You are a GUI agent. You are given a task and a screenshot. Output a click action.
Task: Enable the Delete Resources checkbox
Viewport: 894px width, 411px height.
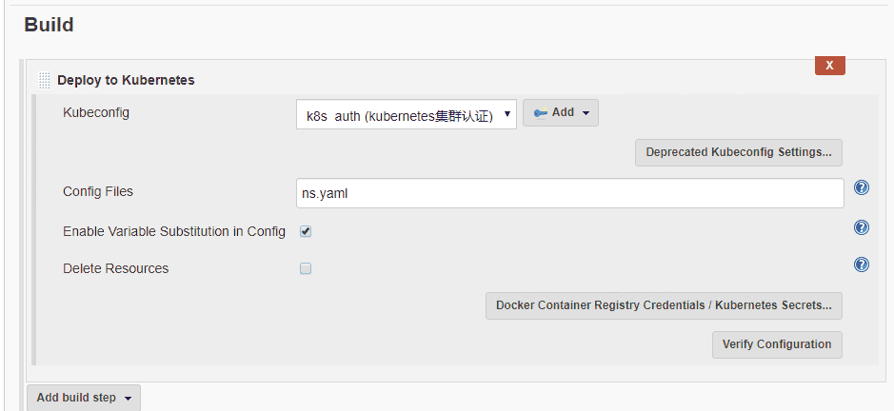(306, 268)
